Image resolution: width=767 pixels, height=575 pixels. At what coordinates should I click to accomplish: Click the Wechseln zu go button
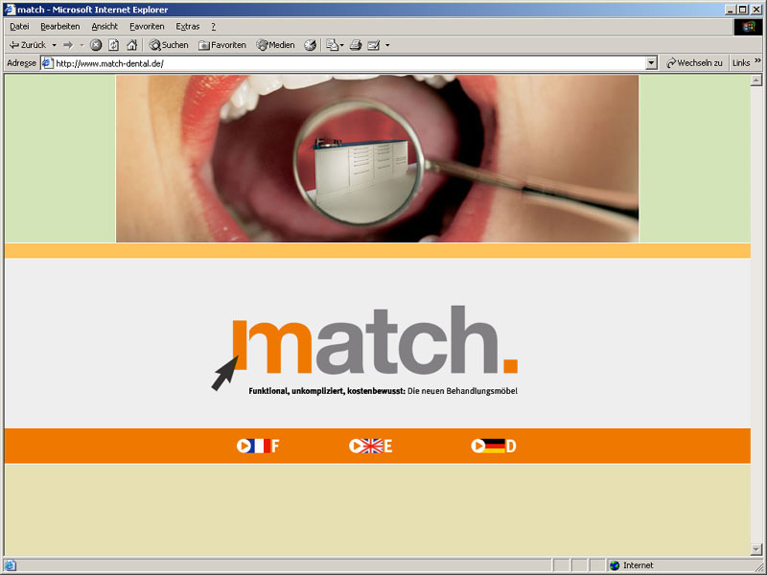click(x=694, y=63)
